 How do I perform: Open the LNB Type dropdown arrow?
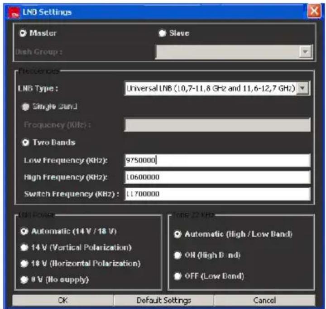[x=302, y=88]
